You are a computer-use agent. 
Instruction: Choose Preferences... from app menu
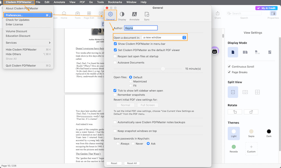click(x=28, y=15)
